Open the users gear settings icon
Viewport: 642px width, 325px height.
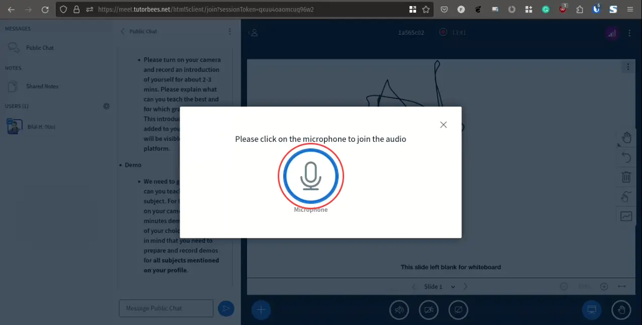(106, 106)
